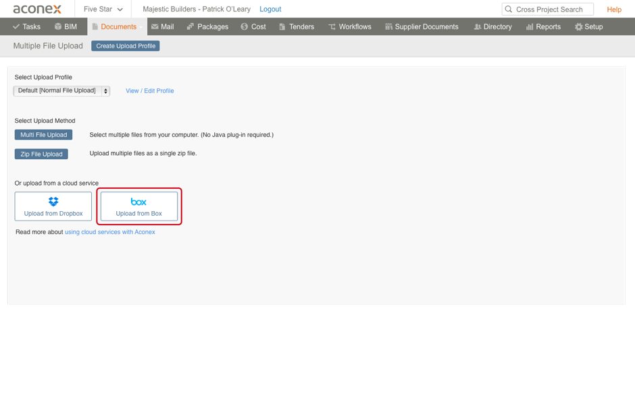Viewport: 635px width, 396px height.
Task: Click the Box logo icon
Action: 138,202
